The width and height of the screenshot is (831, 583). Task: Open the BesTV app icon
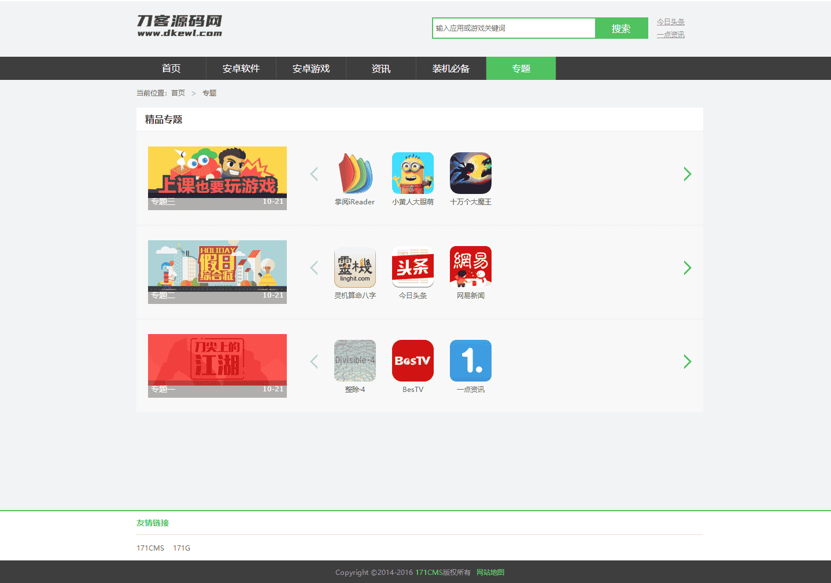click(413, 361)
